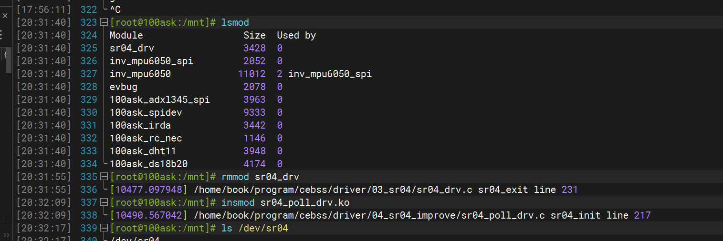Click the kernel timestamp 10477.097948
723x241 pixels.
(x=149, y=190)
